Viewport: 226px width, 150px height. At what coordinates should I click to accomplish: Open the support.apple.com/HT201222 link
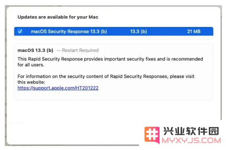(58, 88)
